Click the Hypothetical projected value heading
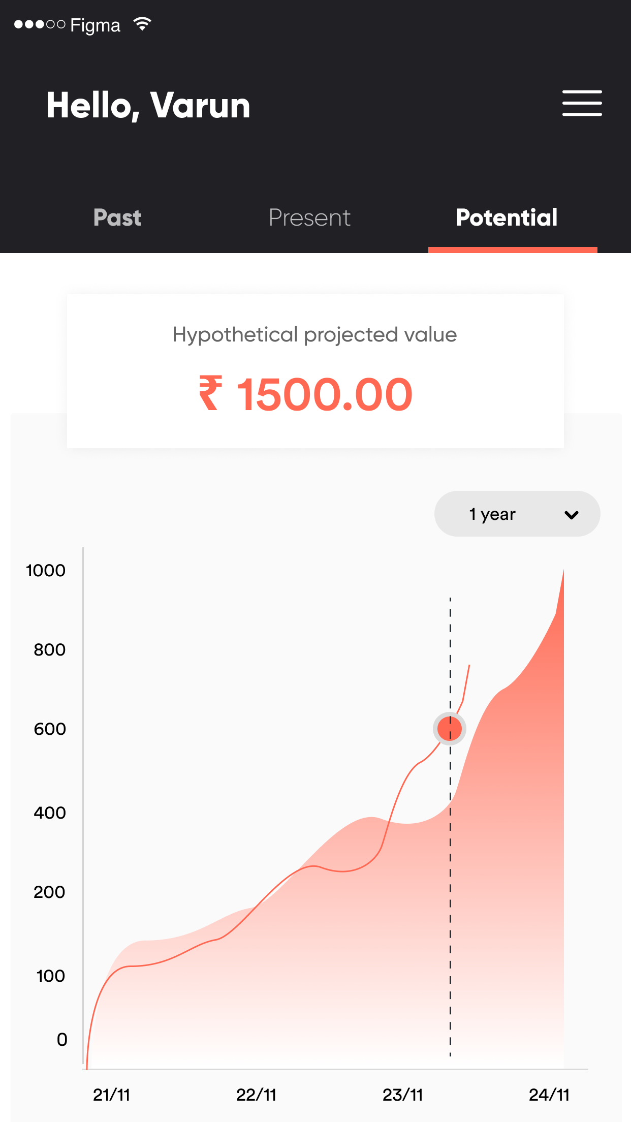Viewport: 631px width, 1122px height. tap(314, 335)
